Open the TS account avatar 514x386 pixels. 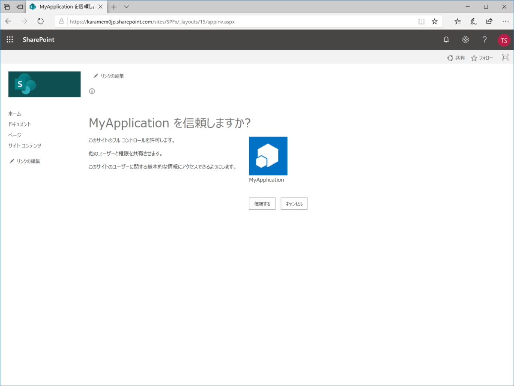pyautogui.click(x=504, y=40)
